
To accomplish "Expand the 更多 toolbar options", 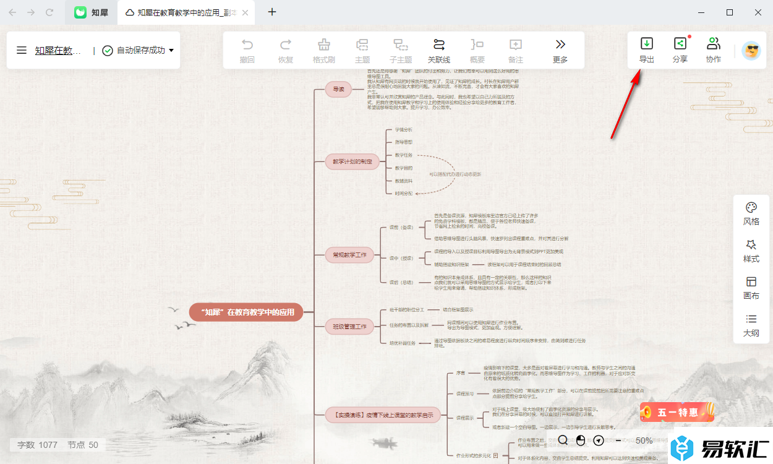I will click(x=560, y=51).
